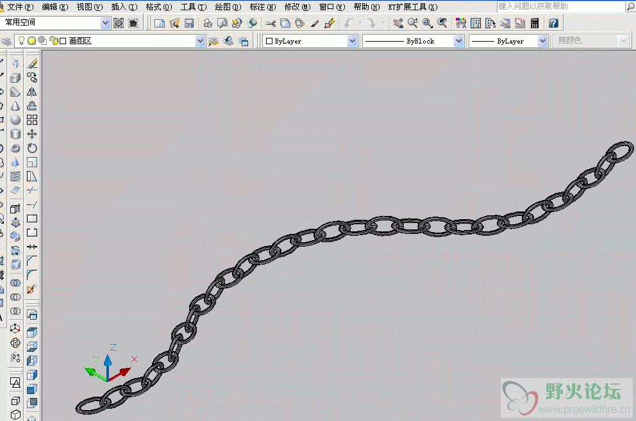Click Make Object's Layer Current icon

pos(213,41)
